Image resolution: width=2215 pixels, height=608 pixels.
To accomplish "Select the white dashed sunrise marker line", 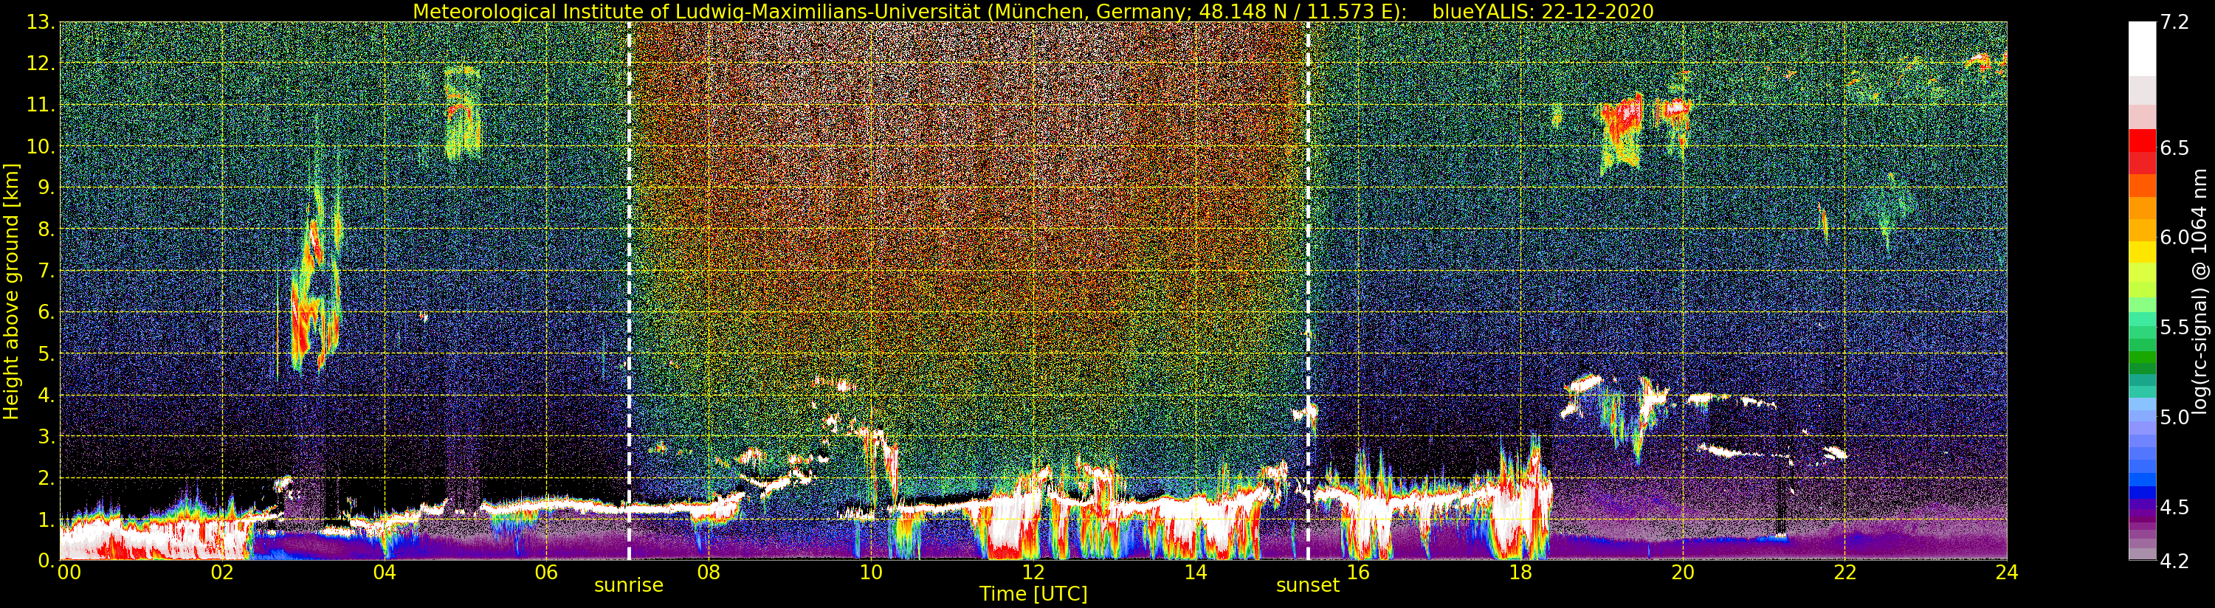I will (x=630, y=291).
